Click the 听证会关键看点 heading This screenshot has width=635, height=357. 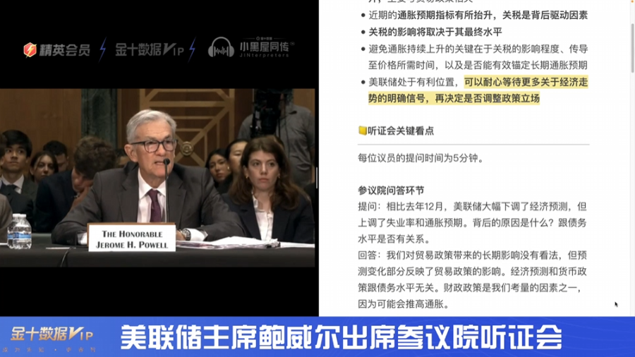(401, 131)
